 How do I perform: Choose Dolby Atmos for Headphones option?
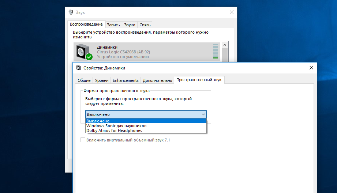pyautogui.click(x=114, y=130)
